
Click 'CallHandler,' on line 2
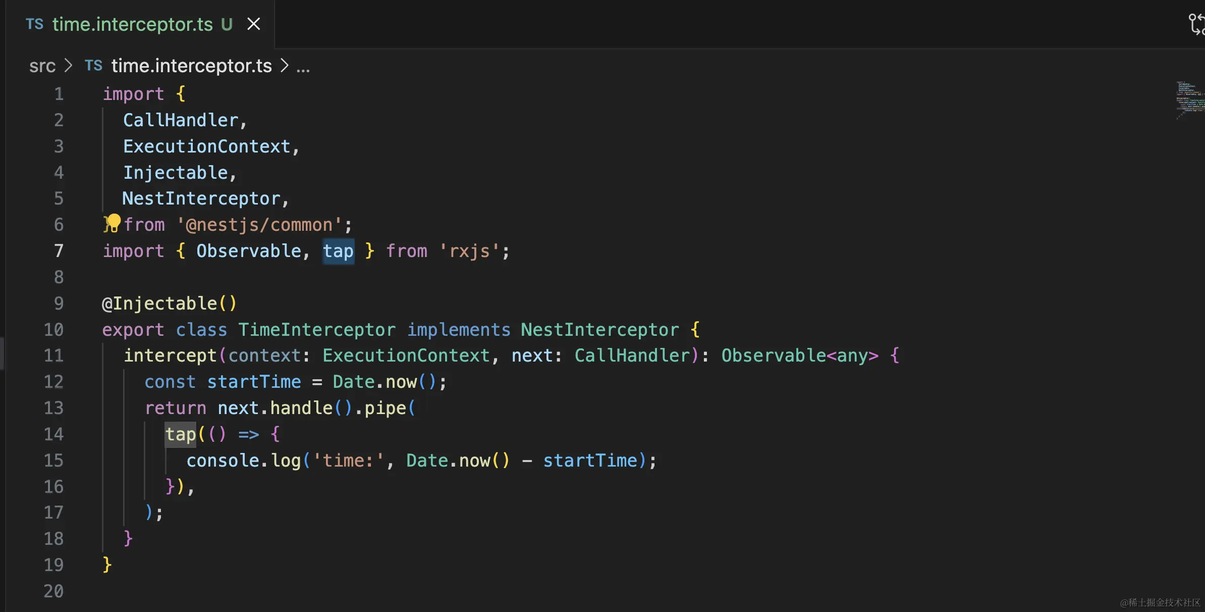tap(185, 120)
